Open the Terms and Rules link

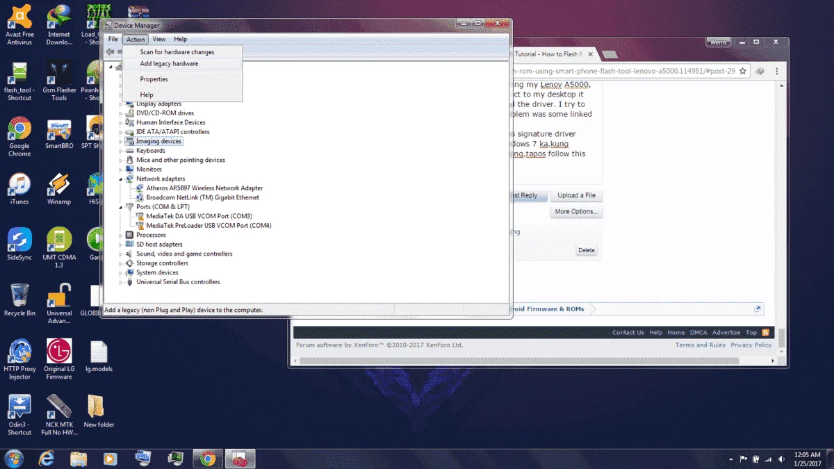(700, 345)
